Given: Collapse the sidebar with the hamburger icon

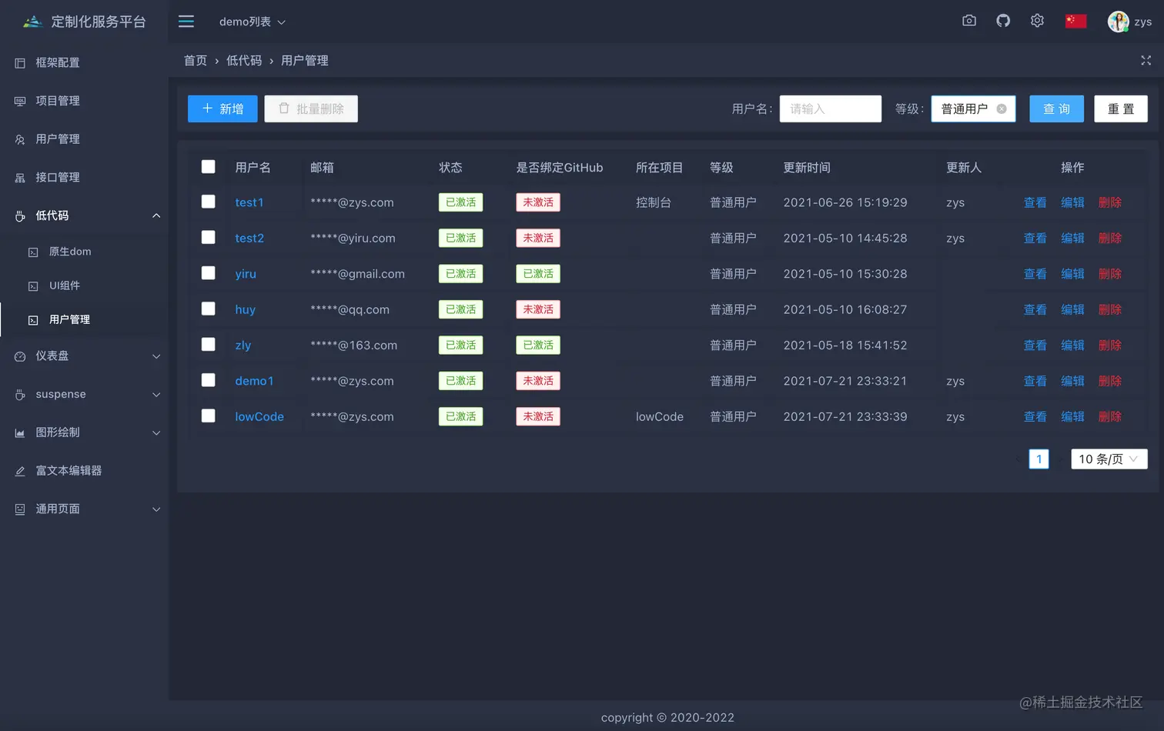Looking at the screenshot, I should 186,22.
